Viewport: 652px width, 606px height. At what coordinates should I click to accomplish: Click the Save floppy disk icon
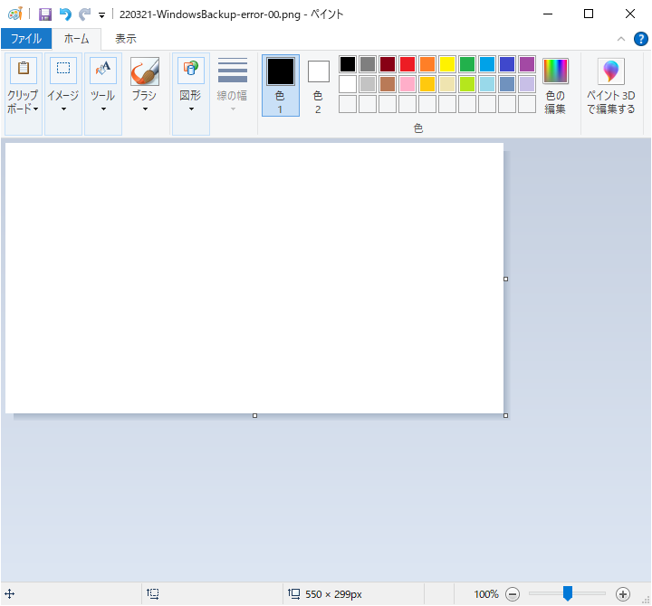(x=45, y=14)
